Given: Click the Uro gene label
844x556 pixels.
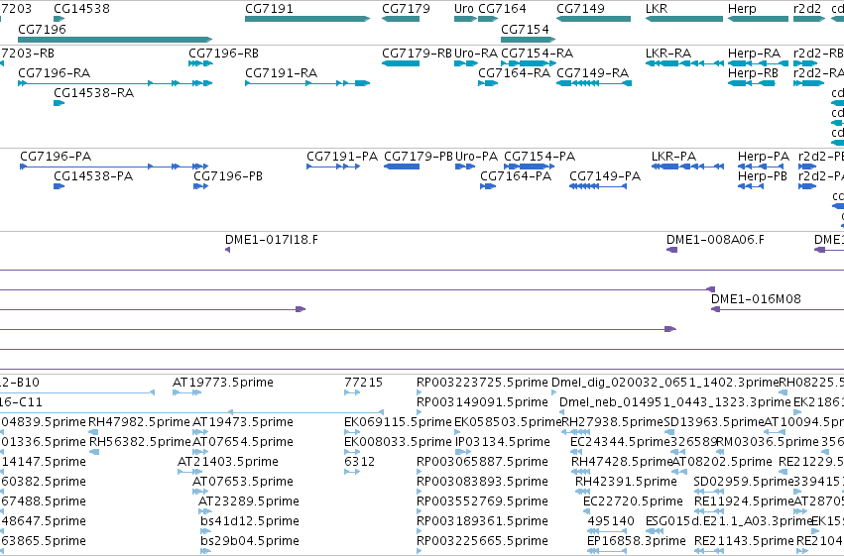Looking at the screenshot, I should point(464,9).
